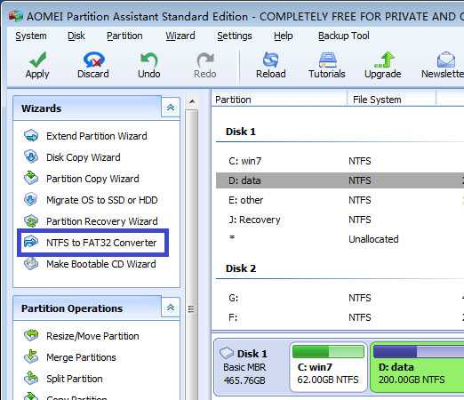Click the sidebar scroll-up arrow
Screen dimensions: 464x400
tap(192, 101)
